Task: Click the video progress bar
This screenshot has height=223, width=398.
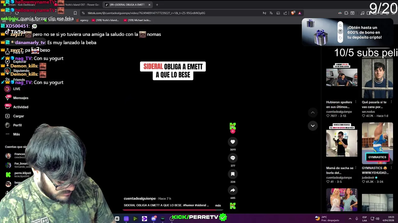Action: (x=173, y=210)
